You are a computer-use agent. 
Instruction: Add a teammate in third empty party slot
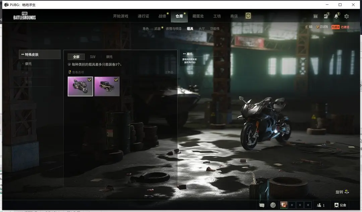click(x=308, y=205)
